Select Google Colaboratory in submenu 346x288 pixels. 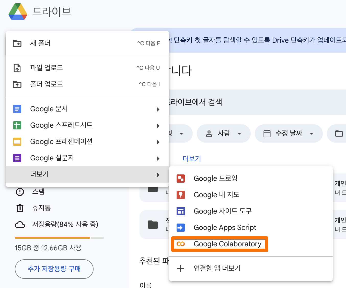click(251, 244)
